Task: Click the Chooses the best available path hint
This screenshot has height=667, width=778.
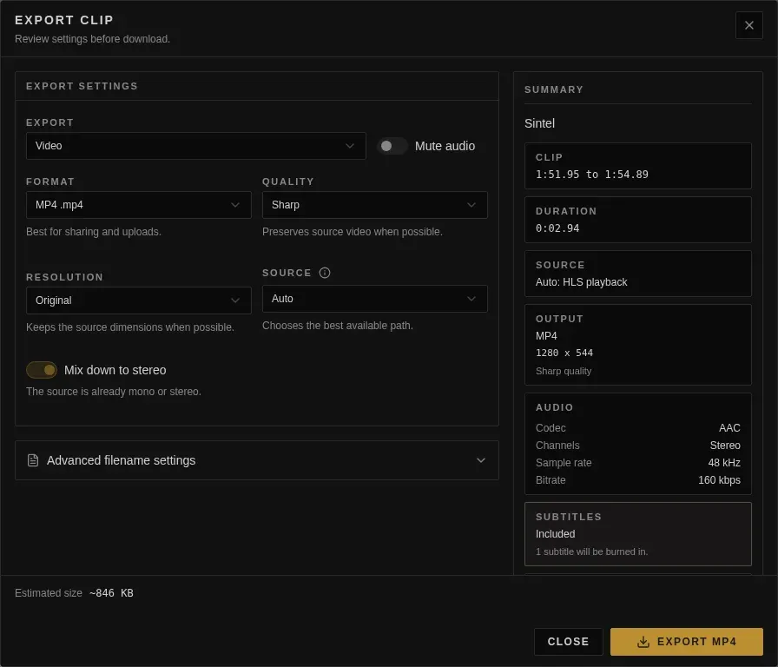Action: [338, 326]
